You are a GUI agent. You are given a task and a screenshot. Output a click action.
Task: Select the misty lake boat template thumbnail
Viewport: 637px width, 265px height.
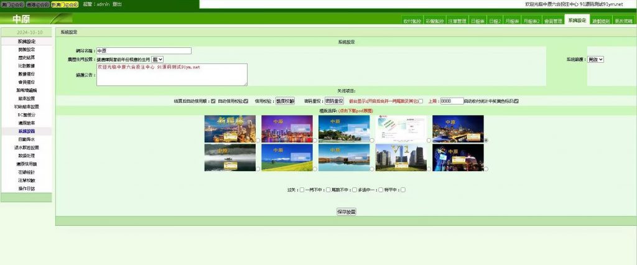[x=230, y=158]
